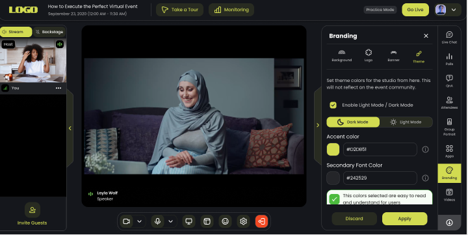Switch theme to Light Mode

pyautogui.click(x=406, y=122)
